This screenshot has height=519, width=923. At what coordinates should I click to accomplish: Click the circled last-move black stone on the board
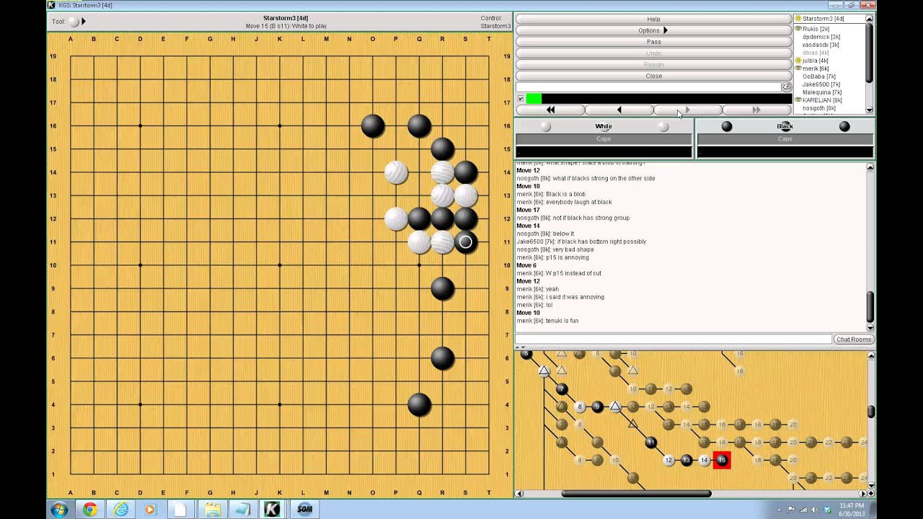(466, 242)
